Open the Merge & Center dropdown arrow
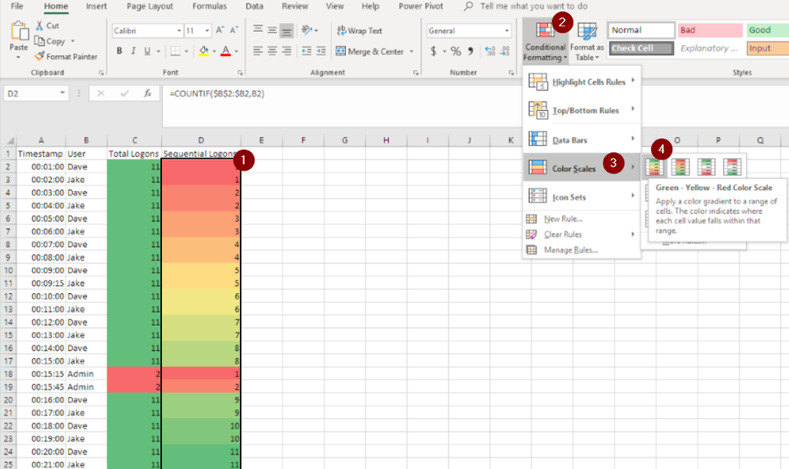Viewport: 789px width, 469px height. (412, 52)
